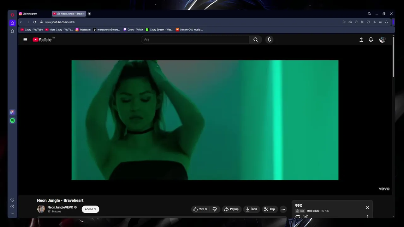
Task: Open more actions ellipsis under video
Action: click(283, 209)
